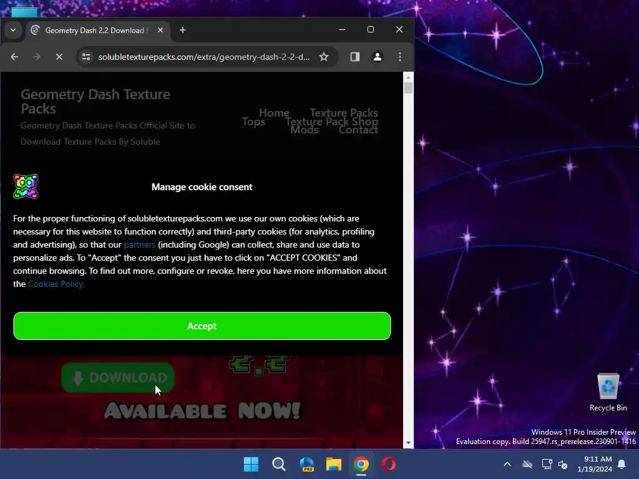The height and width of the screenshot is (479, 639).
Task: Click the AVAILABLE NOW! banner text
Action: coord(202,411)
